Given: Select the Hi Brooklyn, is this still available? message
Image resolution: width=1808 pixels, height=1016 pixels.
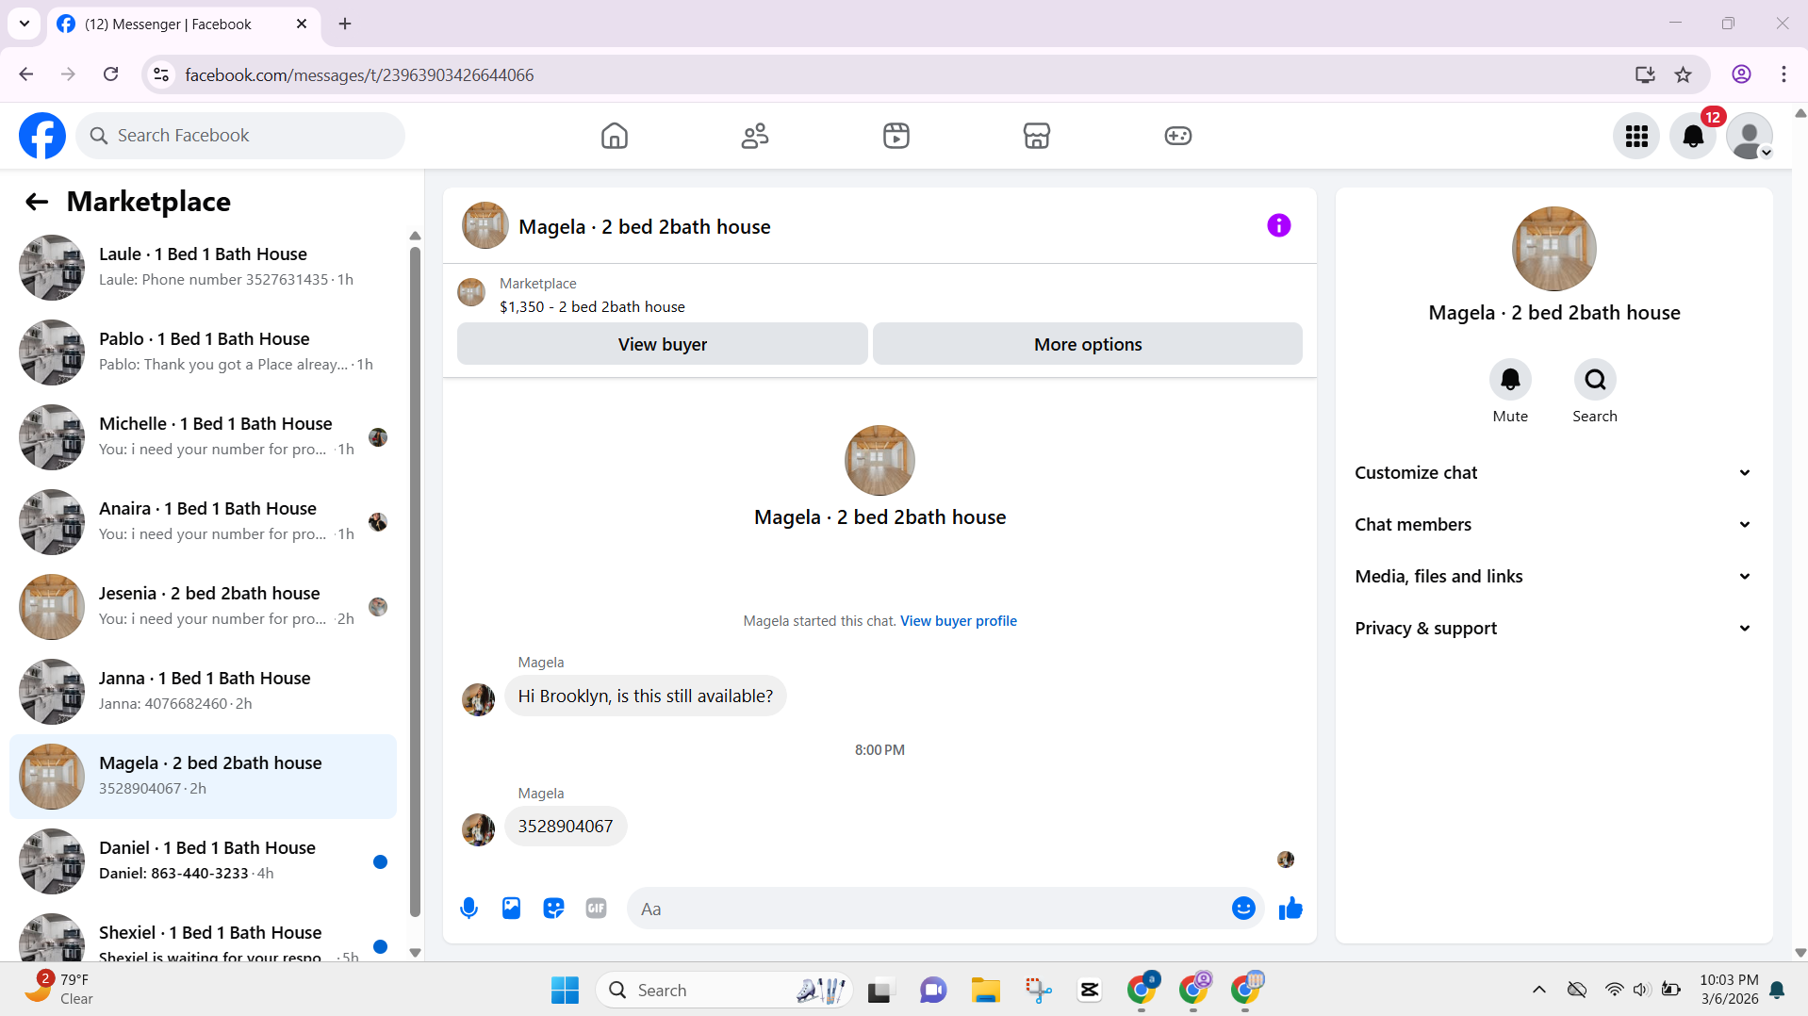Looking at the screenshot, I should pyautogui.click(x=645, y=696).
